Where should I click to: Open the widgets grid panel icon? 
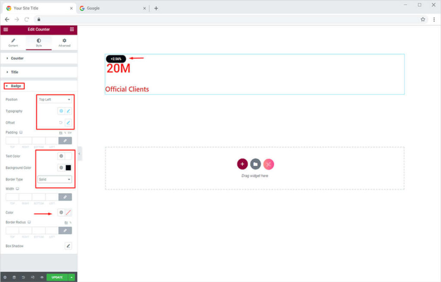(71, 29)
